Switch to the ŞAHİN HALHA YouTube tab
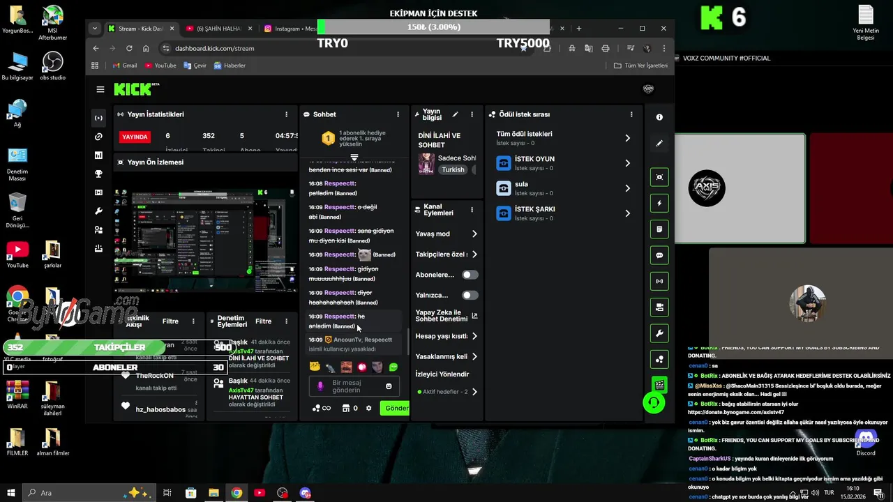This screenshot has height=502, width=893. (213, 29)
